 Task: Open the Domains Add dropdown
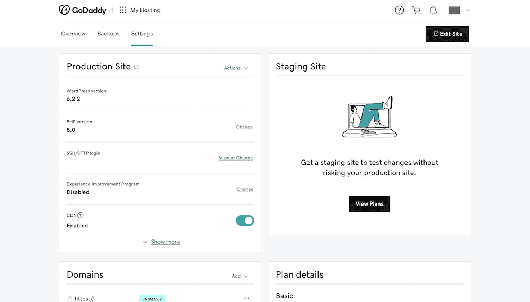coord(240,276)
